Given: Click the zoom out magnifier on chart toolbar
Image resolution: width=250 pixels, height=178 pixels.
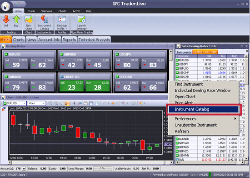Looking at the screenshot, I should [x=56, y=103].
